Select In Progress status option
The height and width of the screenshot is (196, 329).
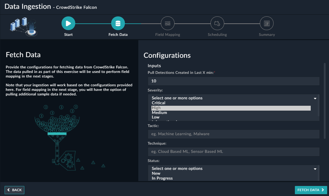coord(162,178)
